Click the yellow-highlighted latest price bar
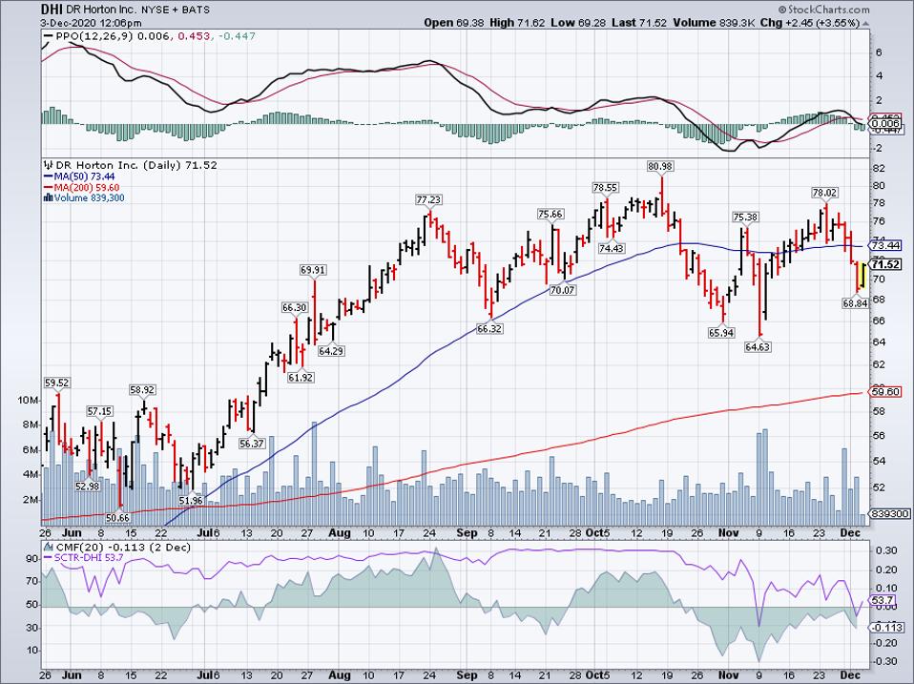The image size is (914, 684). (862, 276)
